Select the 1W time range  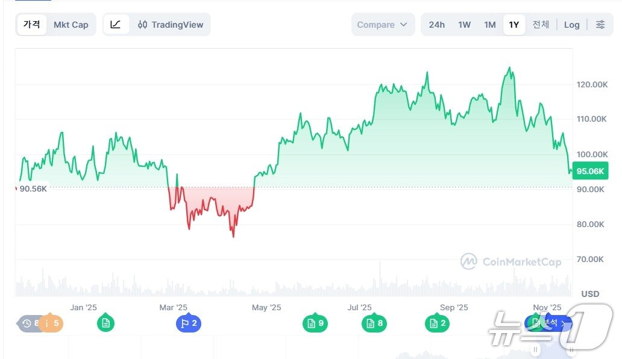(464, 25)
